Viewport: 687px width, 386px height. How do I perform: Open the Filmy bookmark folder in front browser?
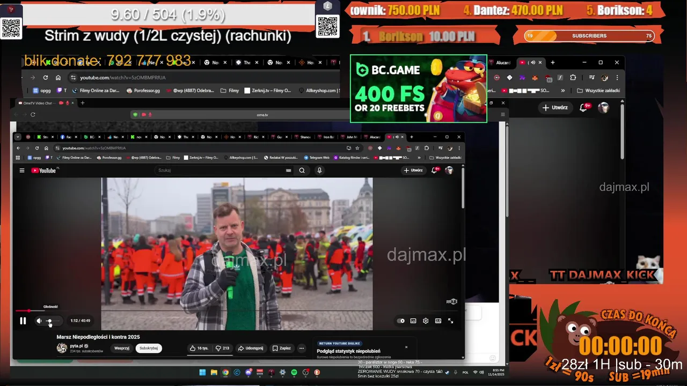[173, 158]
